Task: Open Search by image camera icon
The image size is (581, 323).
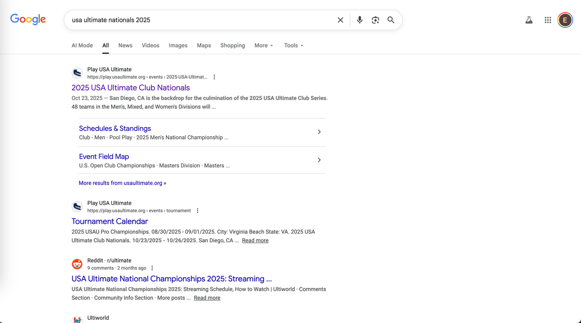Action: click(x=375, y=20)
